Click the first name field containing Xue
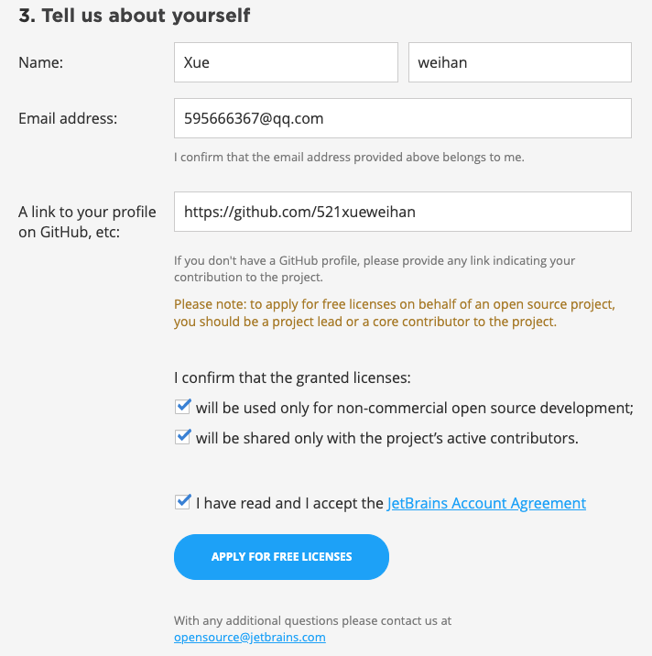Image resolution: width=652 pixels, height=656 pixels. tap(286, 62)
